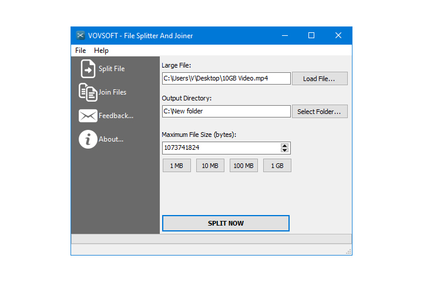Set size with the 10 MB button
Image resolution: width=423 pixels, height=282 pixels.
tap(210, 166)
